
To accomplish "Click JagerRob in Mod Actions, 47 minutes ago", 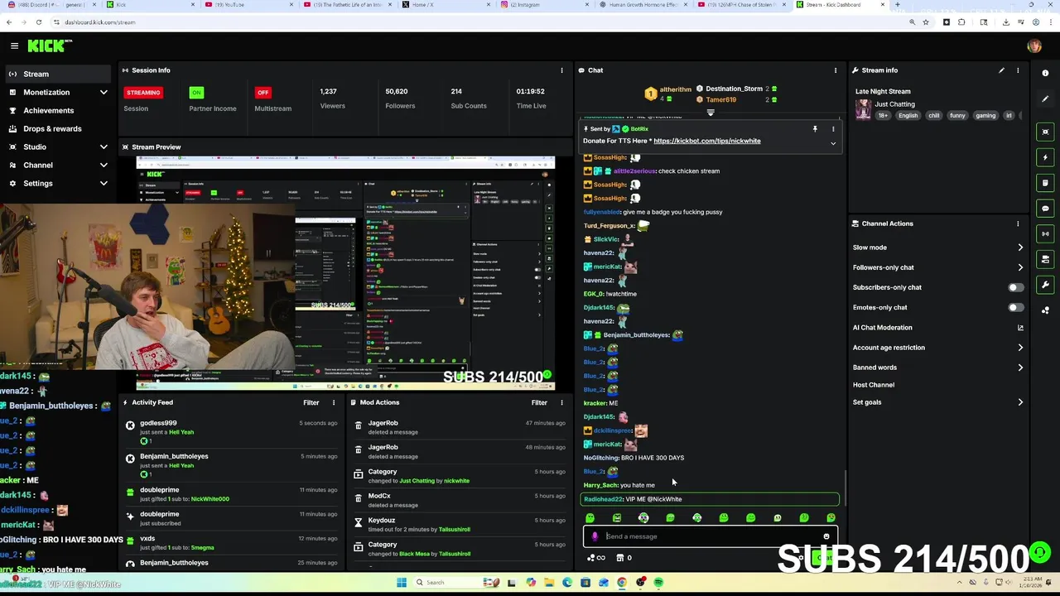I will click(x=383, y=423).
